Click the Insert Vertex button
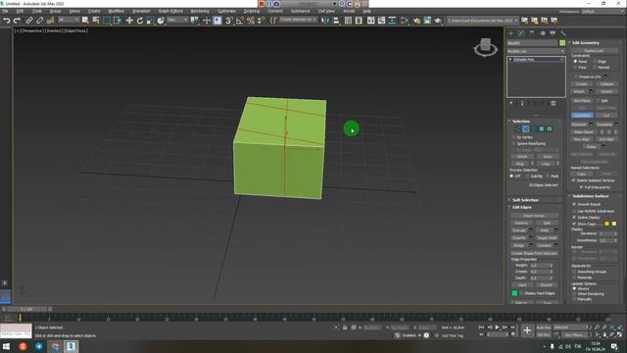This screenshot has height=353, width=627. [x=534, y=216]
